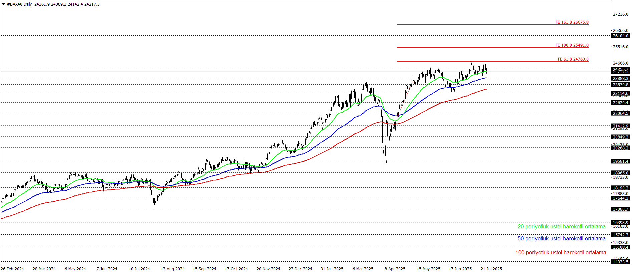632x273 pixels.
Task: Click the 13 Aug 2024 date label
Action: [172, 269]
